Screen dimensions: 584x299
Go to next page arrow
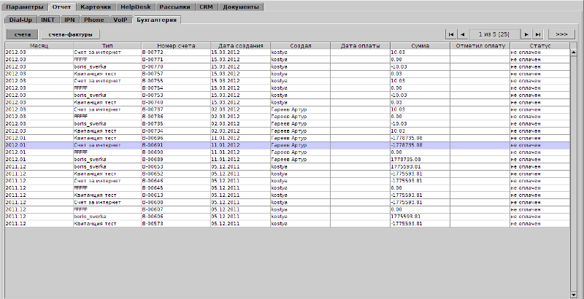526,34
